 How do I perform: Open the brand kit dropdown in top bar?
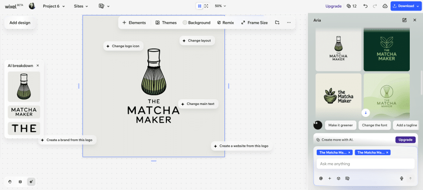104,6
